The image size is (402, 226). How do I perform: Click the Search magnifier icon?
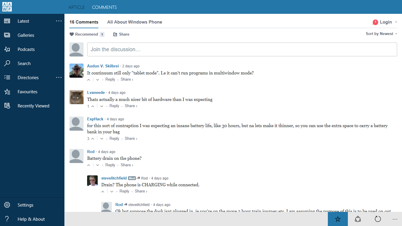tap(7, 64)
